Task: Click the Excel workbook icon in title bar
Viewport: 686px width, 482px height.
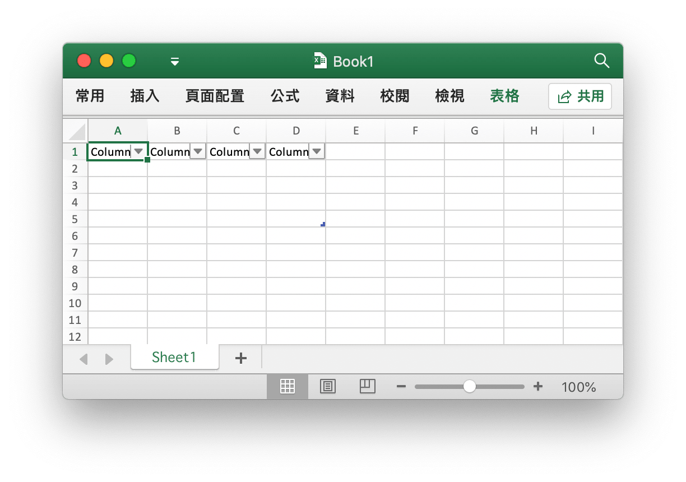Action: click(x=319, y=61)
